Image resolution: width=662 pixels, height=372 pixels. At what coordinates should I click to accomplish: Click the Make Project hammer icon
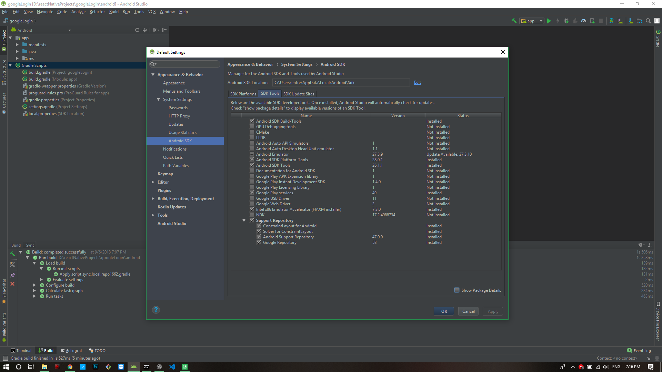click(514, 21)
